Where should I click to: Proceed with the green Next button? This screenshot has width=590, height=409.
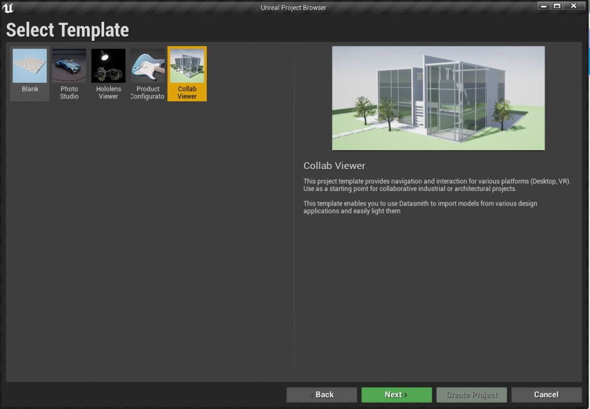click(396, 395)
